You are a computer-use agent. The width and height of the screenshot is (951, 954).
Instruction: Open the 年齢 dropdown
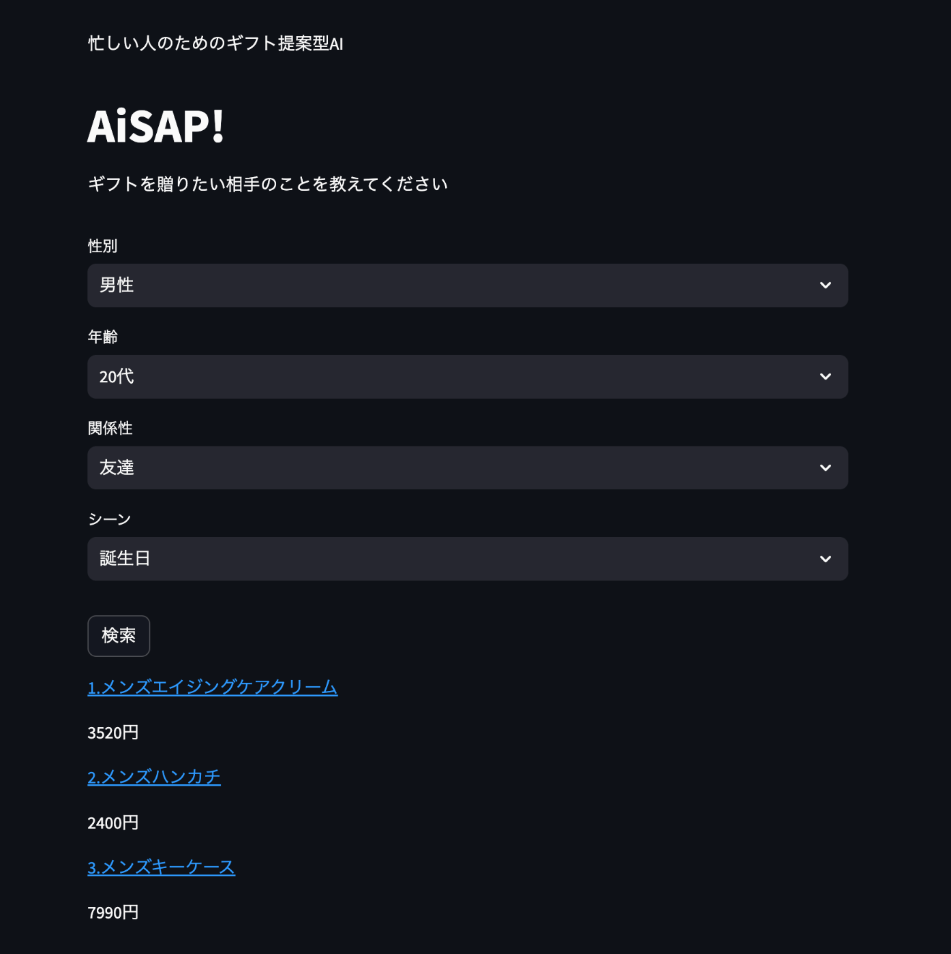[x=467, y=377]
